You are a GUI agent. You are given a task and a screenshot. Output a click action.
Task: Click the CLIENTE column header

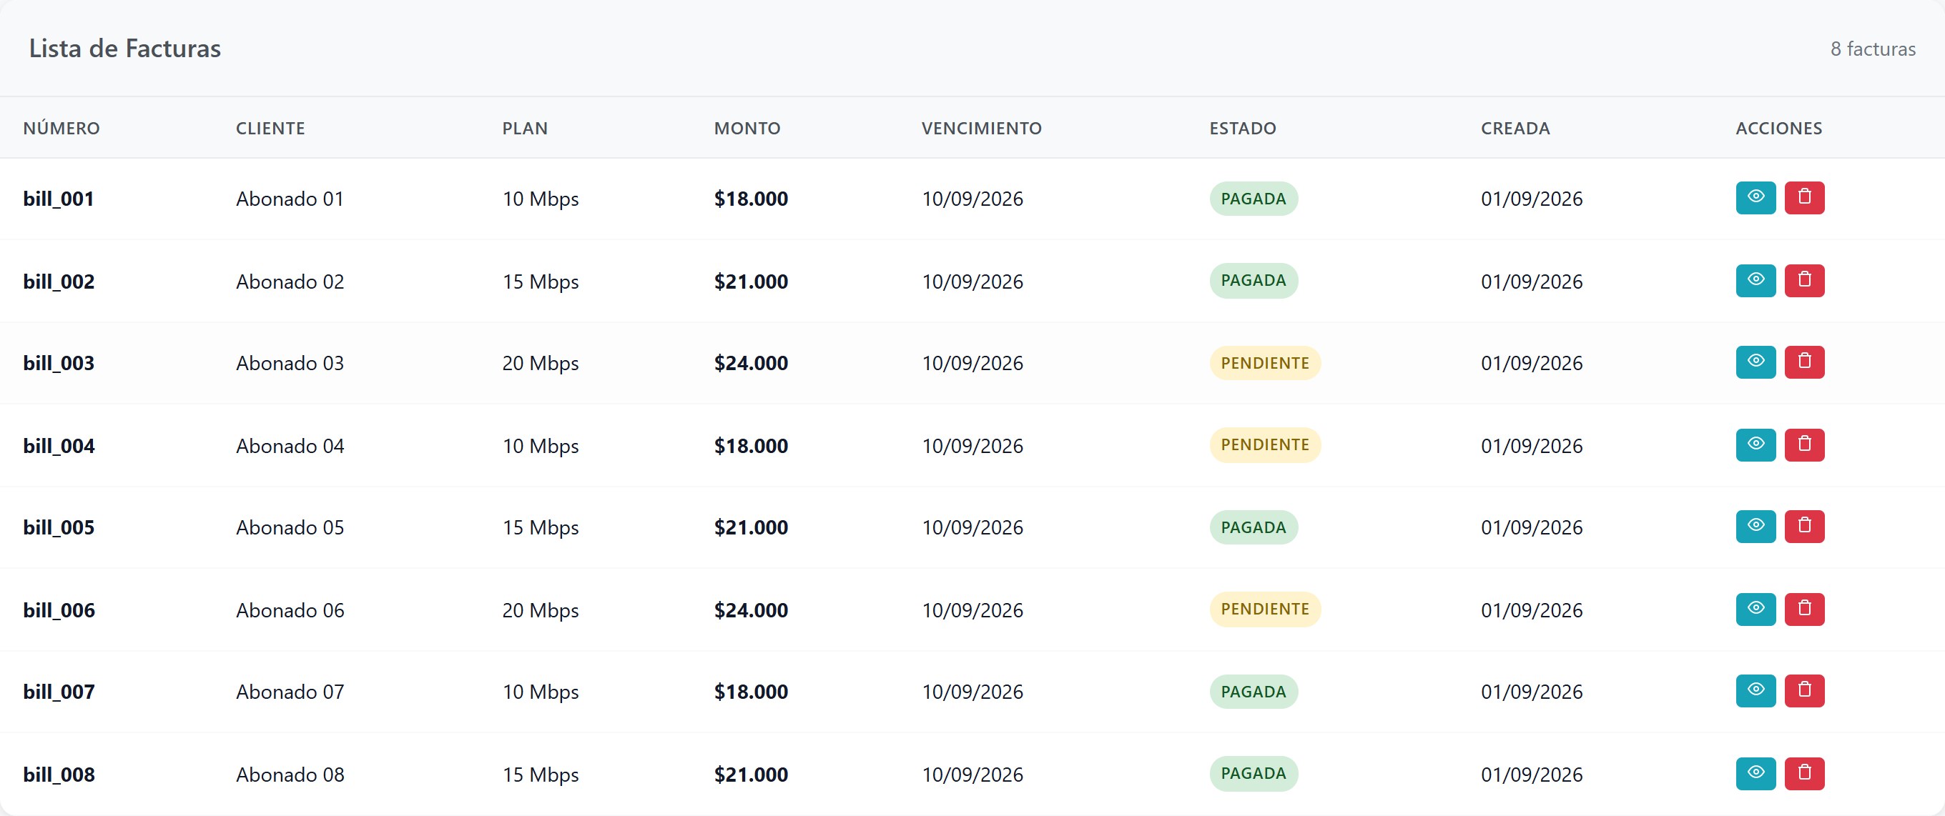pyautogui.click(x=270, y=128)
